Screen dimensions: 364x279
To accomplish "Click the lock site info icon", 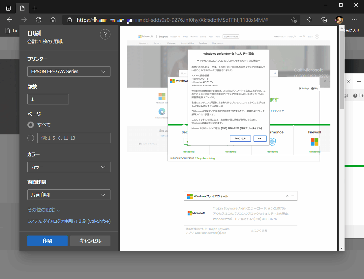I will pos(70,20).
